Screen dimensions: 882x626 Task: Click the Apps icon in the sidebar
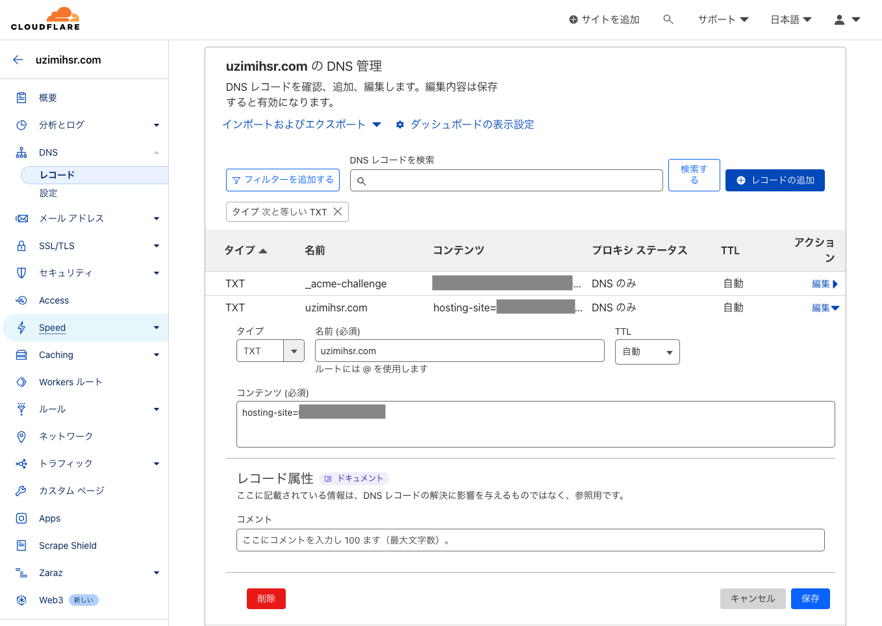pos(21,518)
